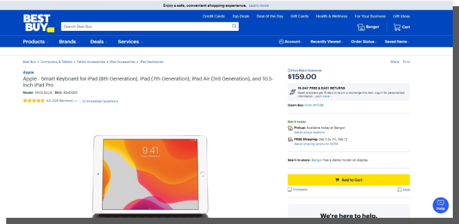Open Gift Ideas menu item
Screen dimensions: 459x224
[x=401, y=17]
